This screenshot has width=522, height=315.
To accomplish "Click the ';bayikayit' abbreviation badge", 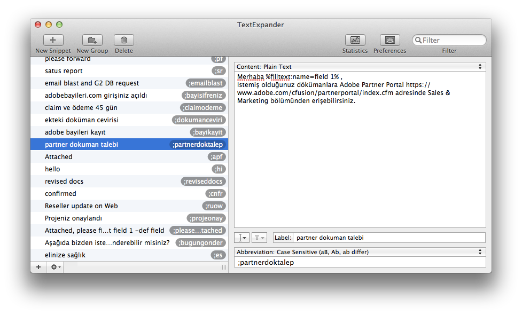I will click(208, 132).
